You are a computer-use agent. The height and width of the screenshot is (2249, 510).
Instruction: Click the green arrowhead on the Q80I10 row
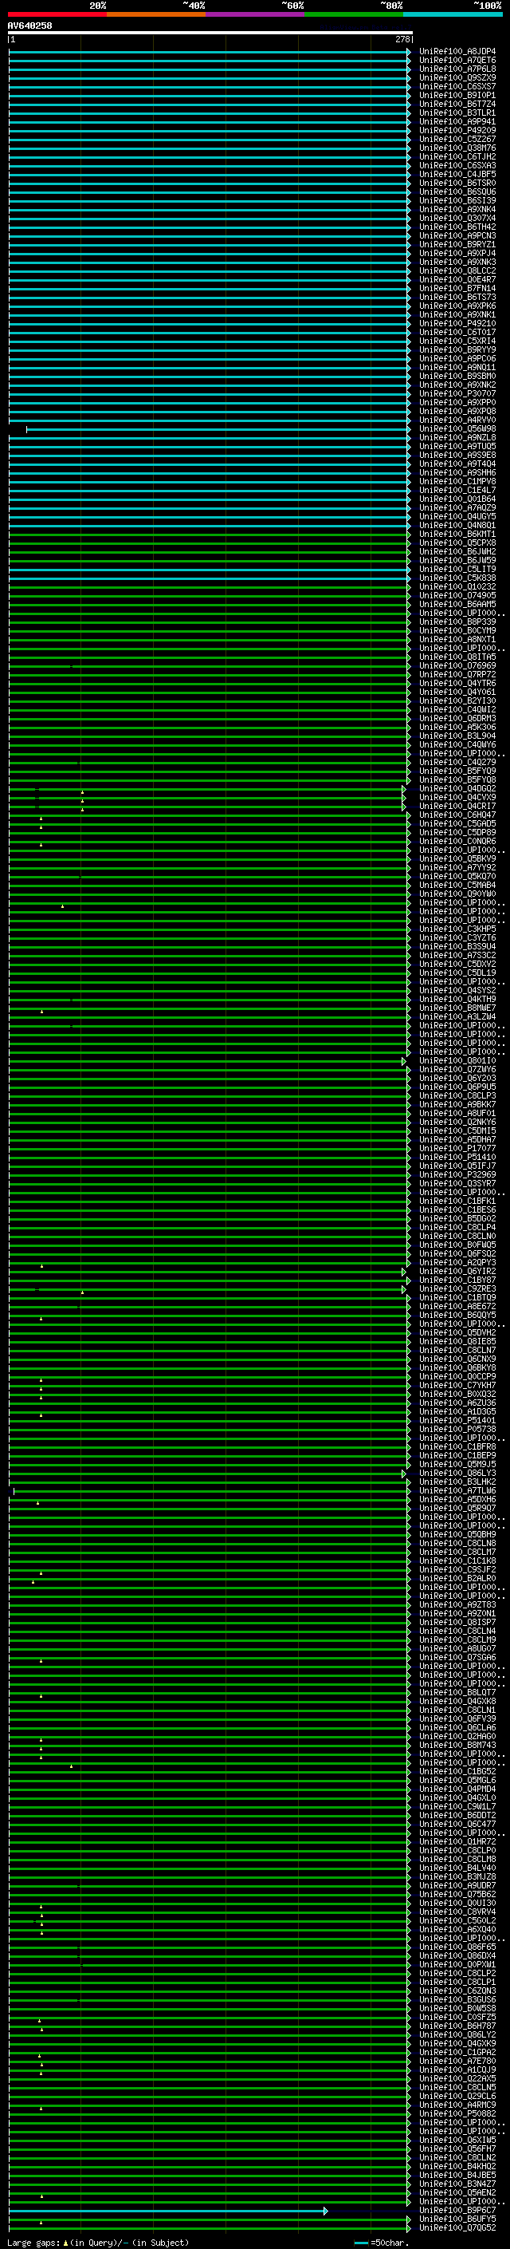pyautogui.click(x=405, y=1062)
